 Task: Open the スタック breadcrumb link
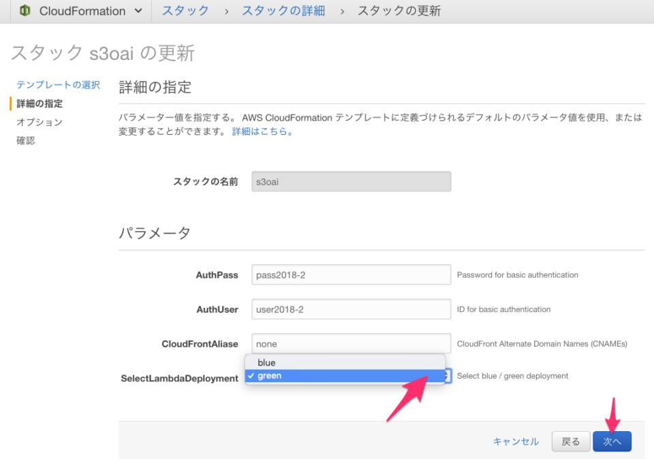185,11
